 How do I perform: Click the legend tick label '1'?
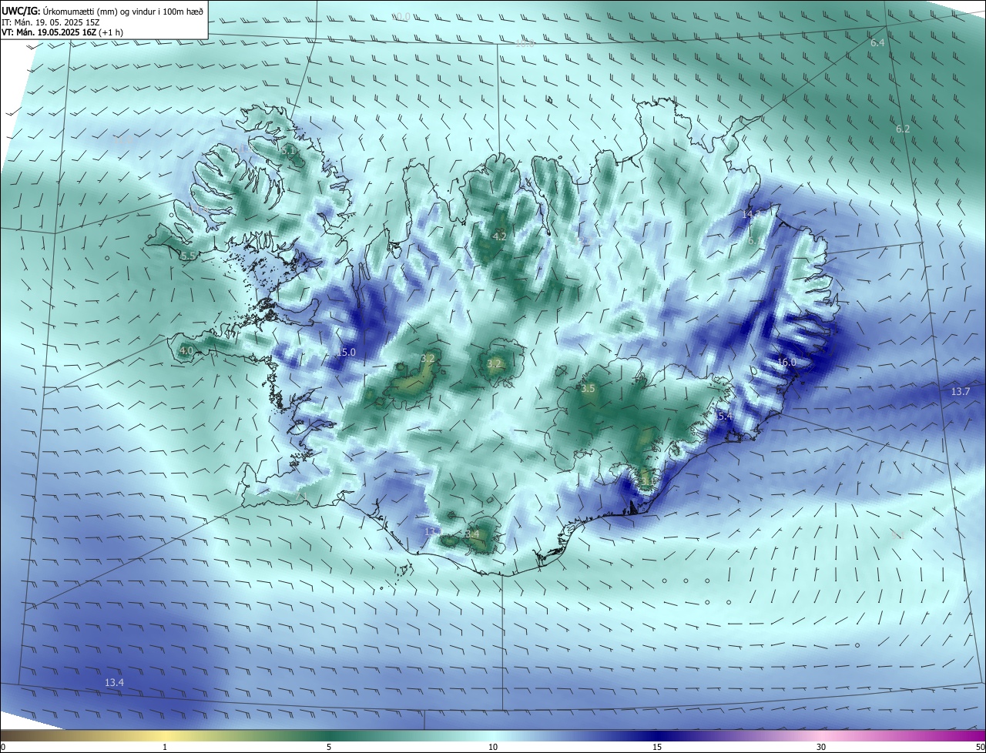165,747
